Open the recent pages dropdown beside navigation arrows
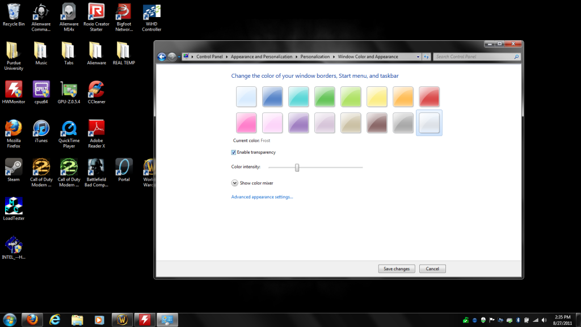 tap(179, 57)
